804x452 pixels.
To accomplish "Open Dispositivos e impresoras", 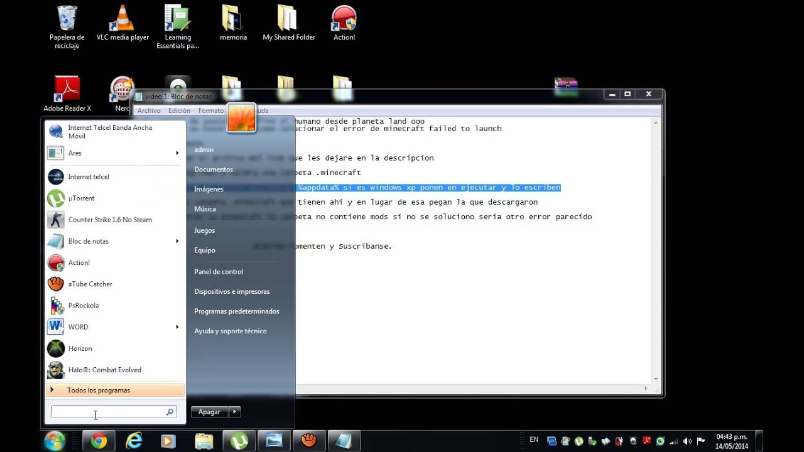I will coord(232,291).
